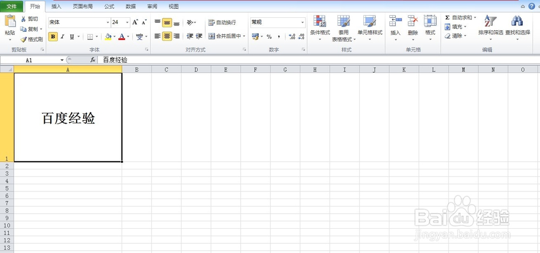Click decrease decimal places icon
This screenshot has height=253, width=540.
tap(301, 37)
